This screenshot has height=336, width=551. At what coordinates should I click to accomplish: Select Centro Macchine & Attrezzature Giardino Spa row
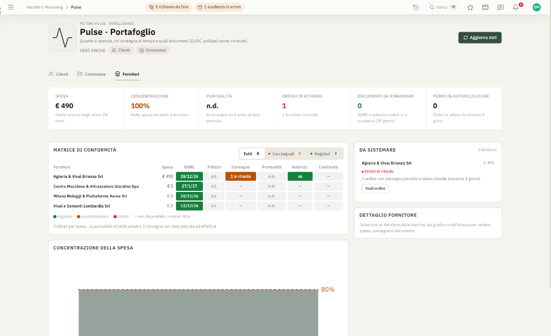(198, 186)
